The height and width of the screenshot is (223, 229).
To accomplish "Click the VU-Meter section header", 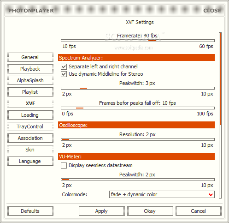I will (136, 157).
